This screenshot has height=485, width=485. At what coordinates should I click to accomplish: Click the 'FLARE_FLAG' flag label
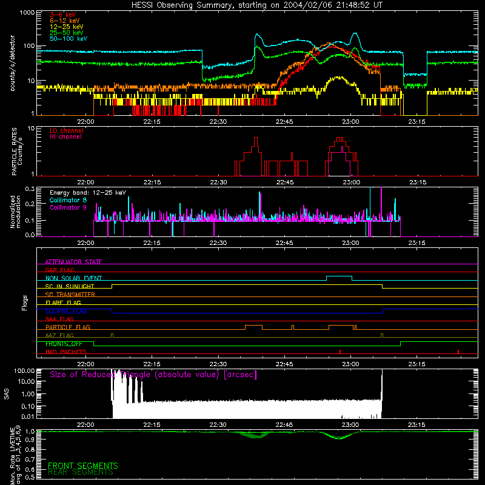tap(63, 303)
